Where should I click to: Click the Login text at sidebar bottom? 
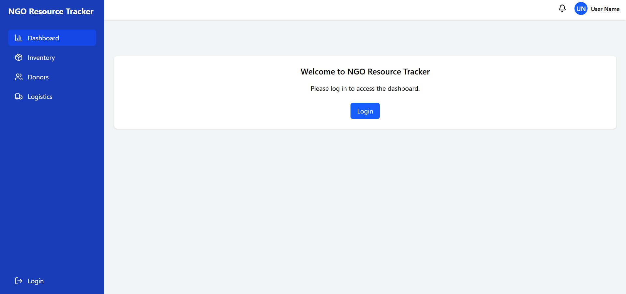[36, 281]
